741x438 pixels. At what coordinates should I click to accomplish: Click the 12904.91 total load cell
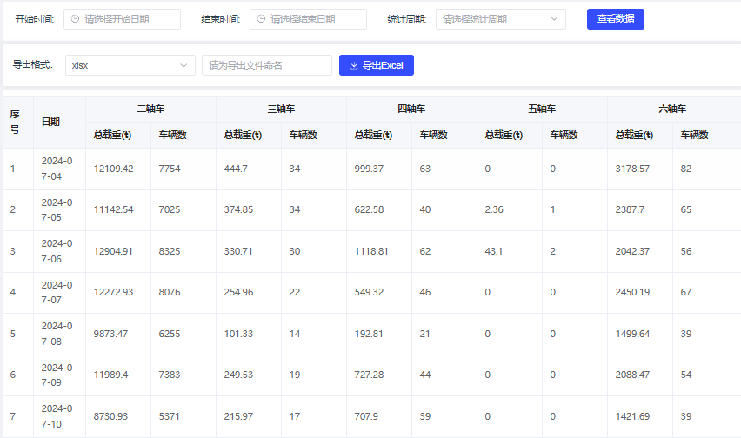(114, 251)
